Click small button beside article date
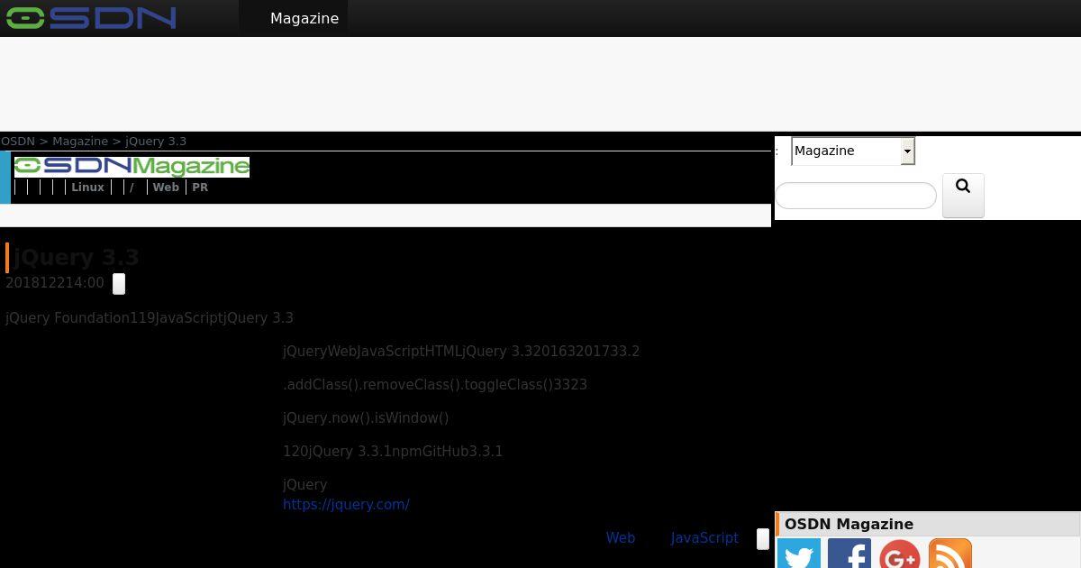The height and width of the screenshot is (568, 1081). click(x=119, y=284)
